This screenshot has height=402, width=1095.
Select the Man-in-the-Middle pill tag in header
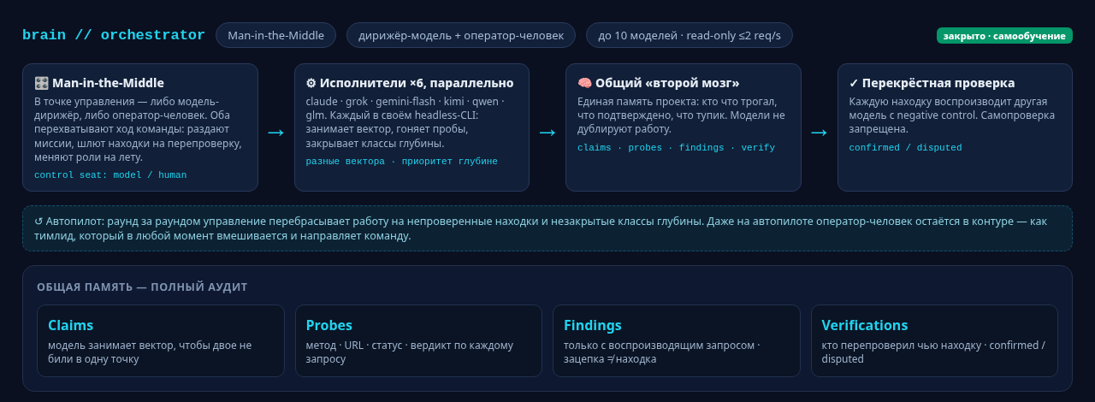(x=275, y=35)
